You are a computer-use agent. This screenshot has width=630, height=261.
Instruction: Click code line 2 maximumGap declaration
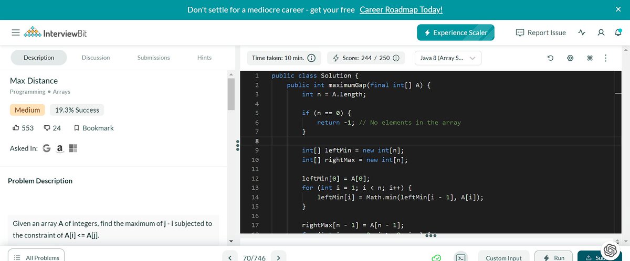tap(359, 85)
